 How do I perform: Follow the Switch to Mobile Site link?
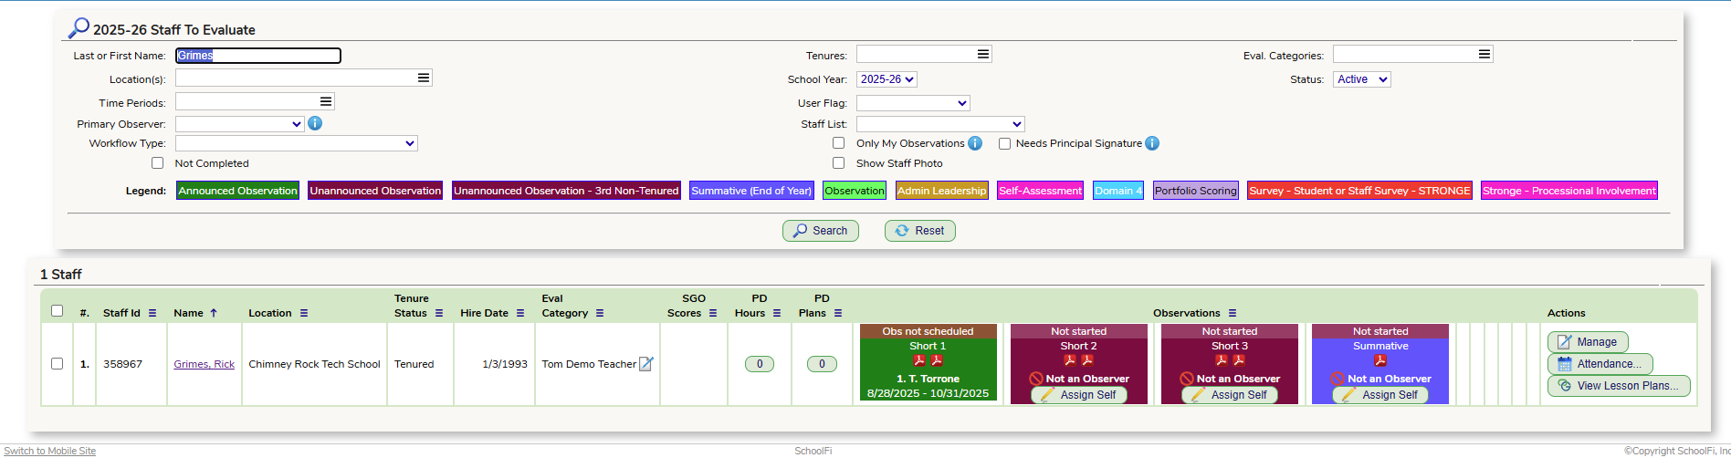[49, 451]
